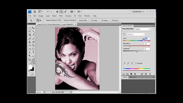
Task: Select the Type tool
Action: [x=33, y=52]
